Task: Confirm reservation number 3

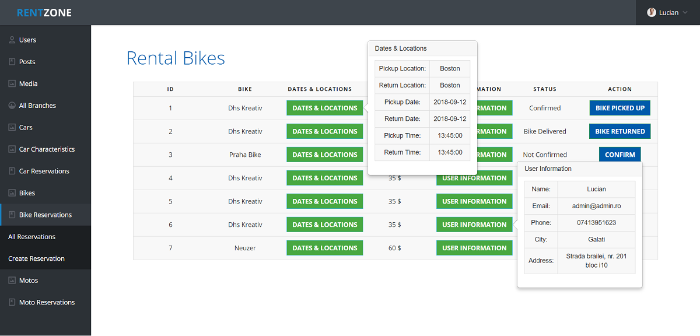Action: point(619,155)
